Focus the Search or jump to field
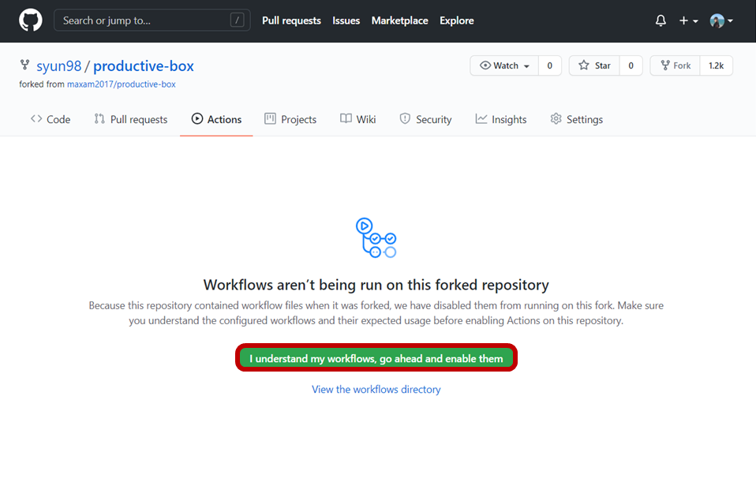 point(152,21)
